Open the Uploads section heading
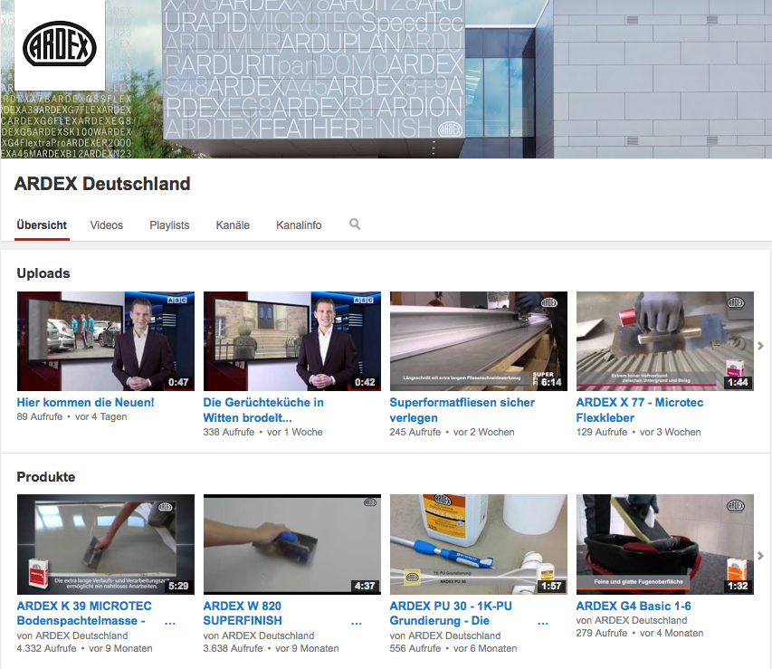The width and height of the screenshot is (772, 669). point(43,273)
